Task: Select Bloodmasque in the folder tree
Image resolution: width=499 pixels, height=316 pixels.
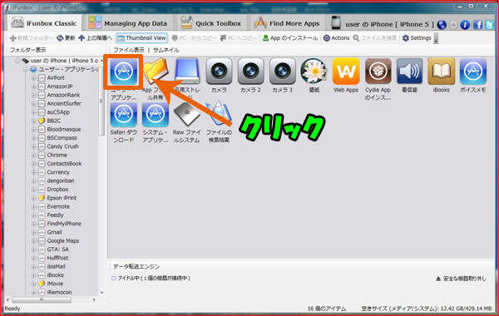Action: pyautogui.click(x=64, y=130)
